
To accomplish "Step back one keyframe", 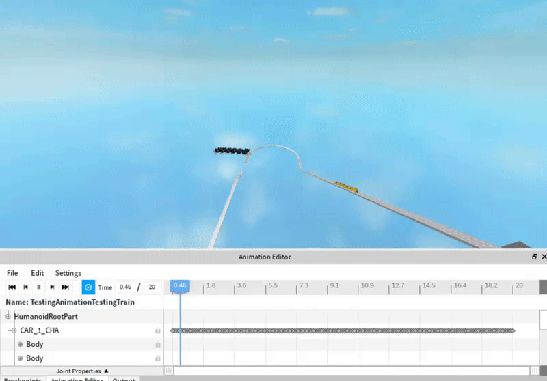I will pyautogui.click(x=25, y=287).
